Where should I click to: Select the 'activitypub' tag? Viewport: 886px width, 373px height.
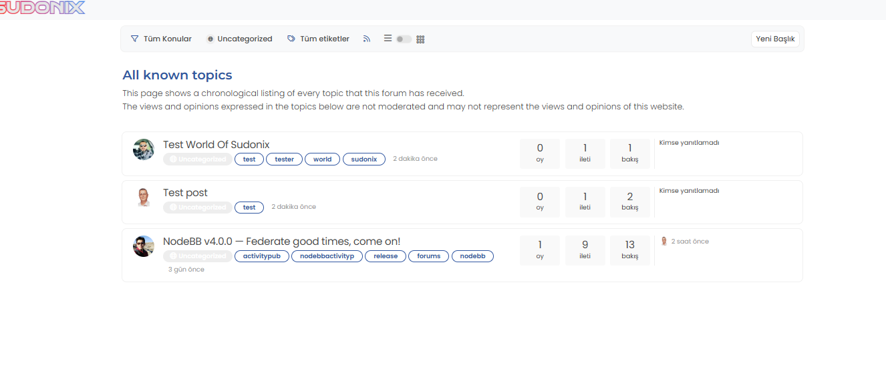click(262, 256)
